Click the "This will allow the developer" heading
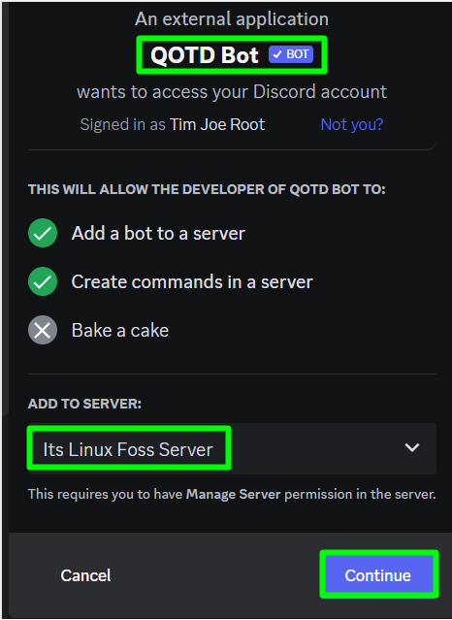The height and width of the screenshot is (620, 452). coord(207,189)
